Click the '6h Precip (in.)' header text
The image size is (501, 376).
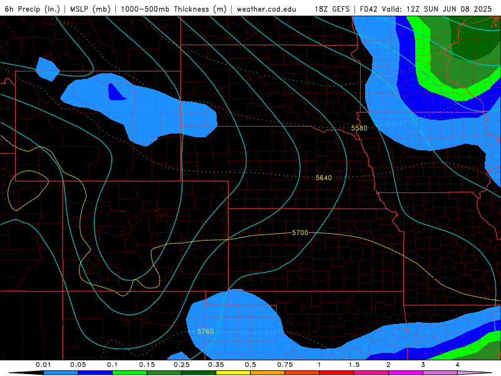(x=32, y=9)
